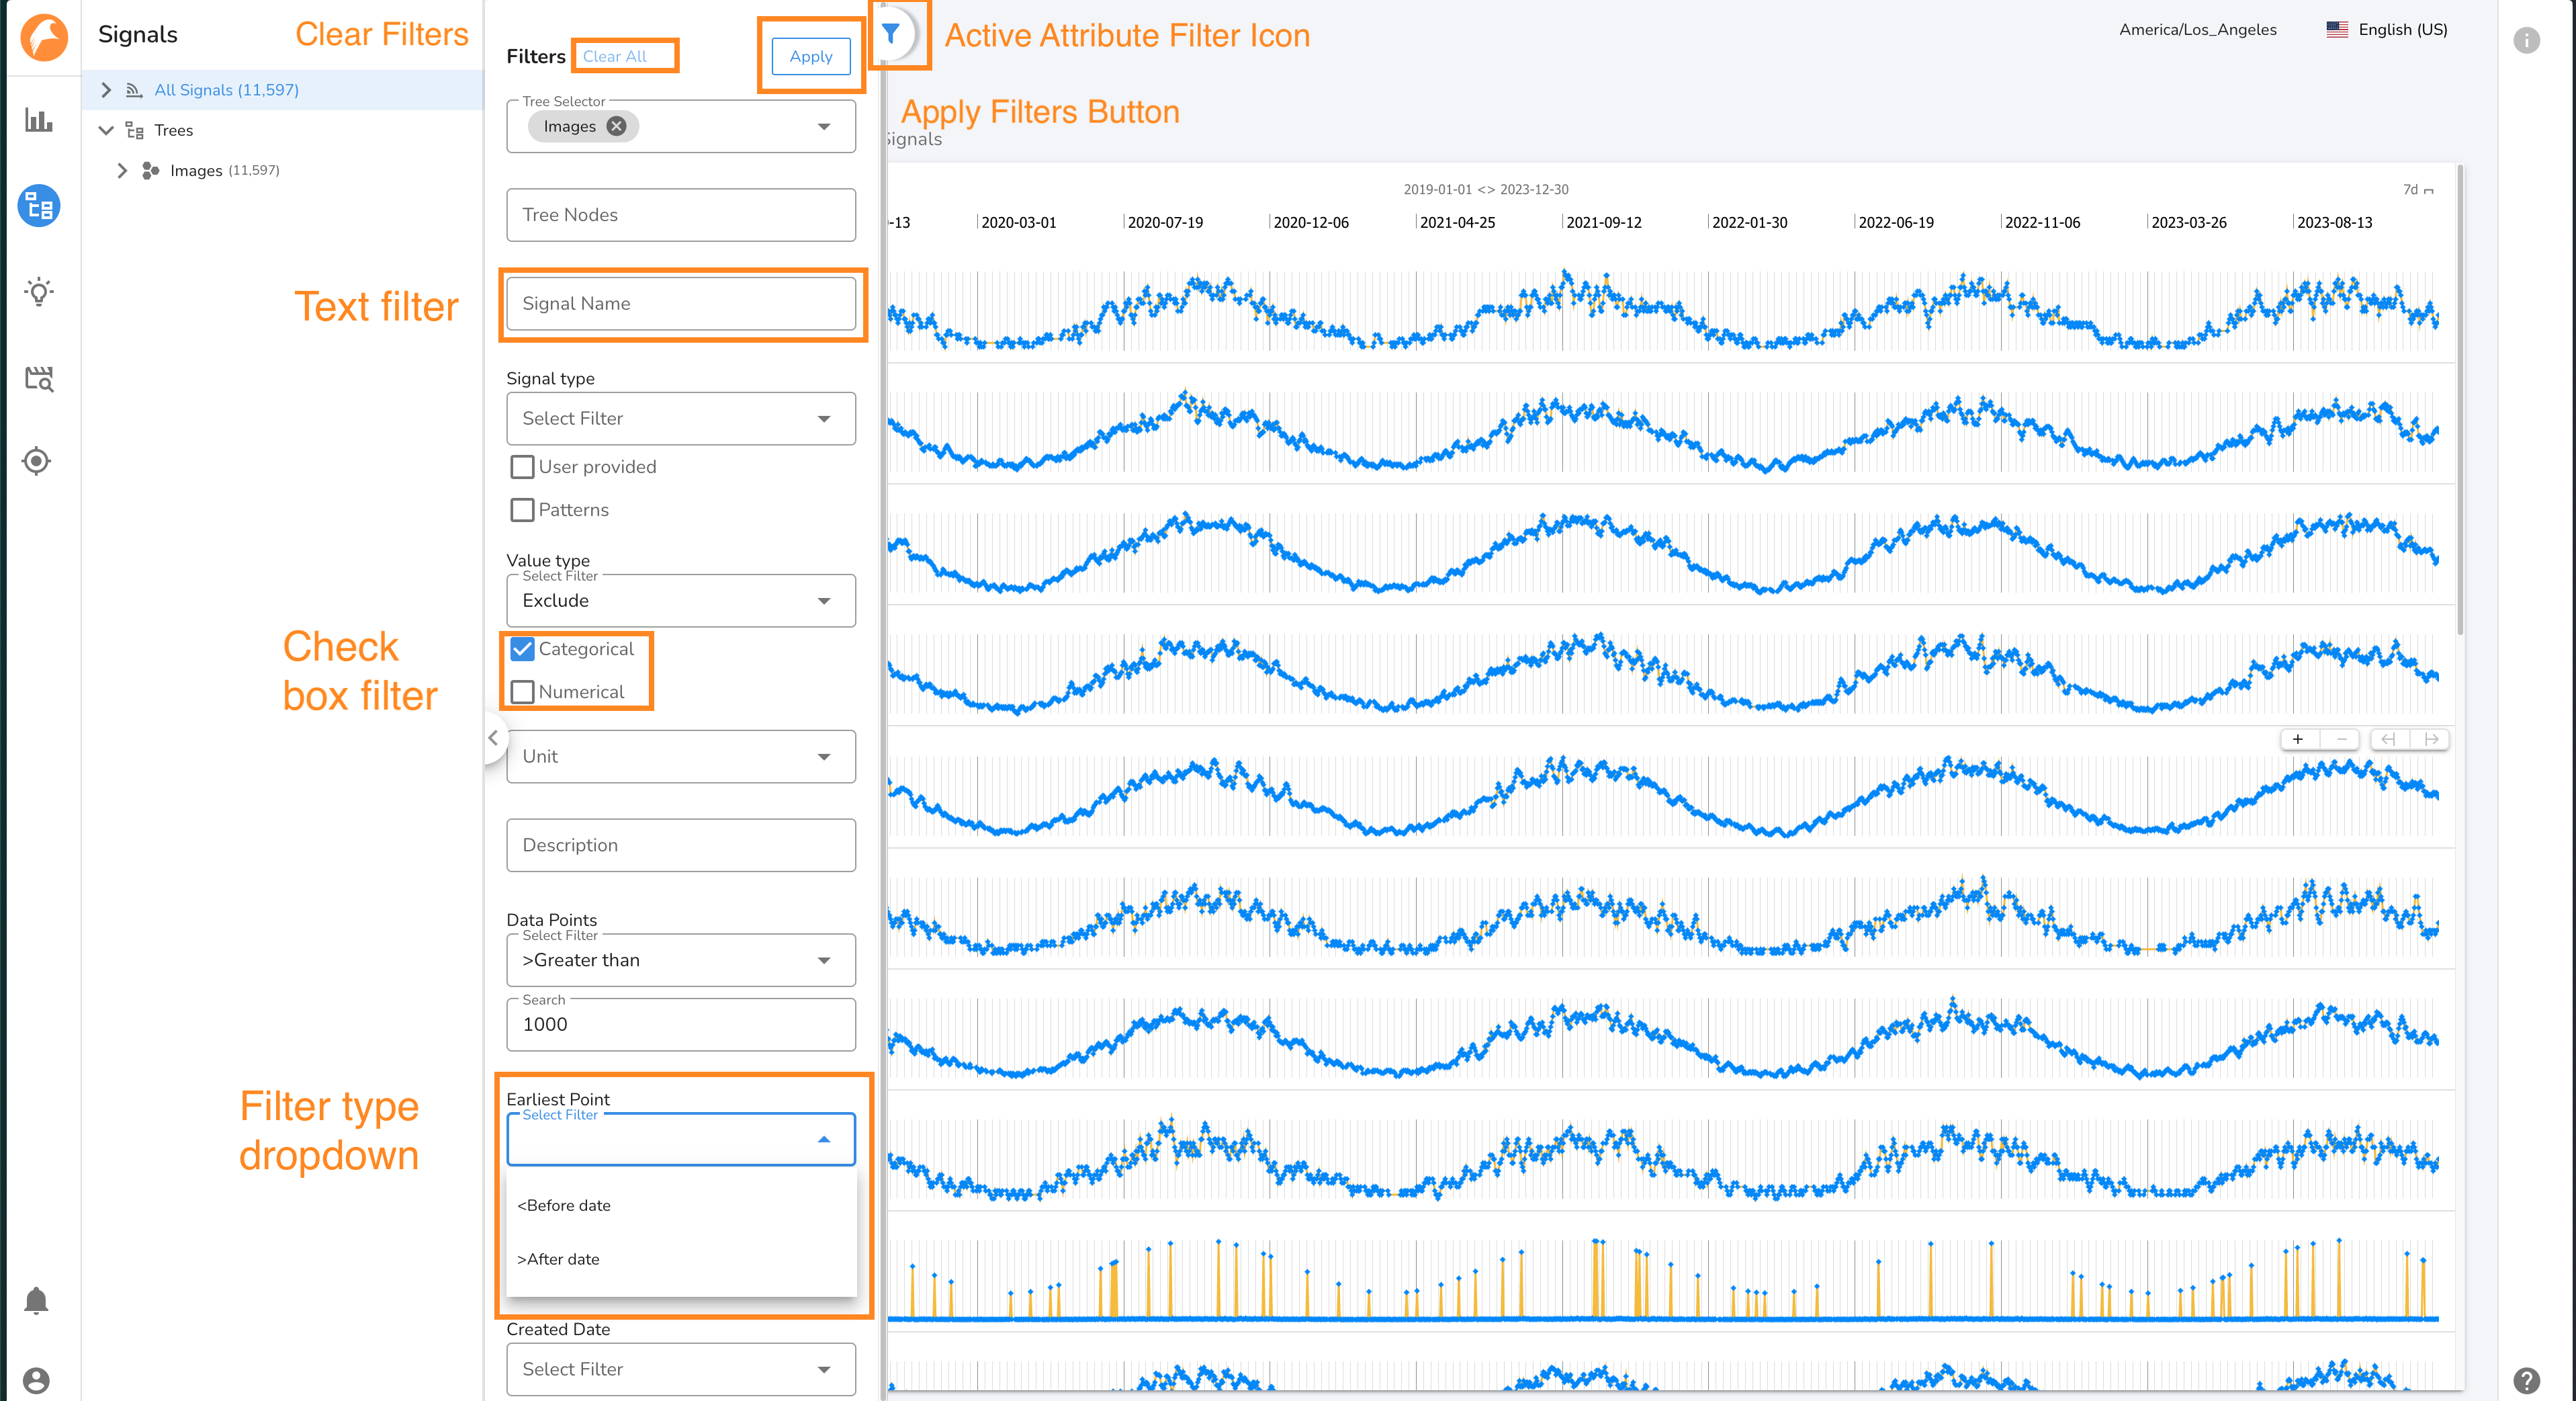Open the Created Date Select Filter dropdown
2576x1401 pixels.
[x=681, y=1369]
